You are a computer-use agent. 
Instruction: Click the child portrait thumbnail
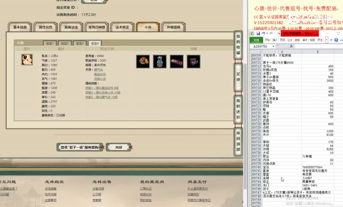click(x=27, y=60)
